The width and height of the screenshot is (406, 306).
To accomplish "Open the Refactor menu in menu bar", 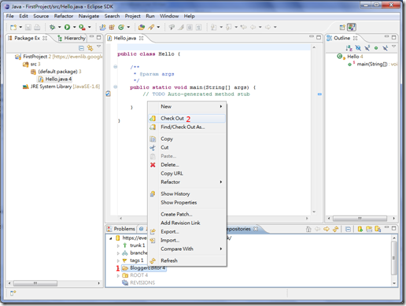I will coord(64,17).
